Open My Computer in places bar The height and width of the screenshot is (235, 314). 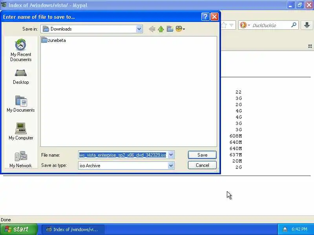(21, 132)
